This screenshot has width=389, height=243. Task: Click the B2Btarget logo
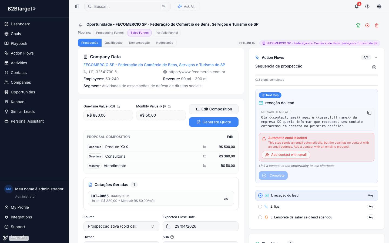pyautogui.click(x=22, y=9)
